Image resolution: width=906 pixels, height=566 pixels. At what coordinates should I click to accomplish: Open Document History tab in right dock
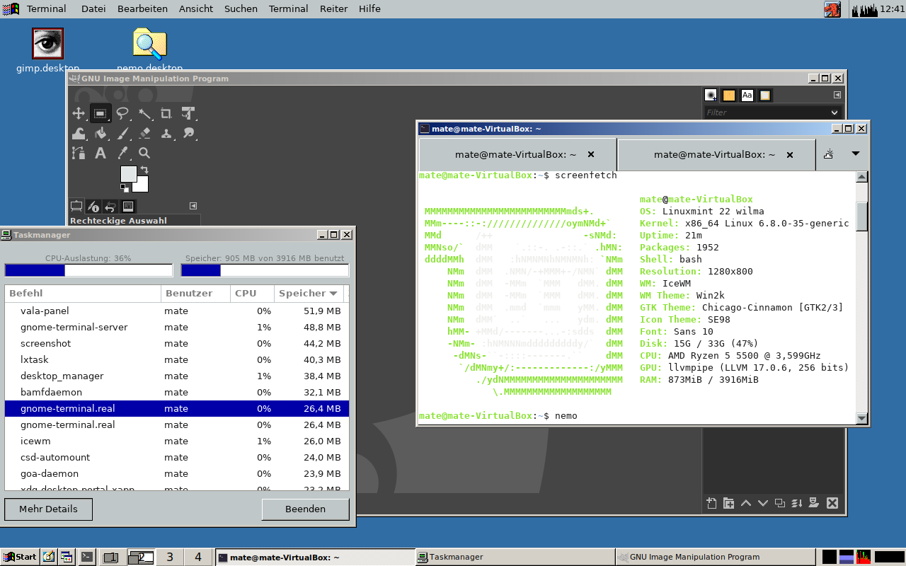(765, 96)
